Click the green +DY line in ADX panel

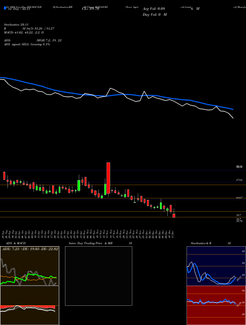pyautogui.click(x=28, y=278)
